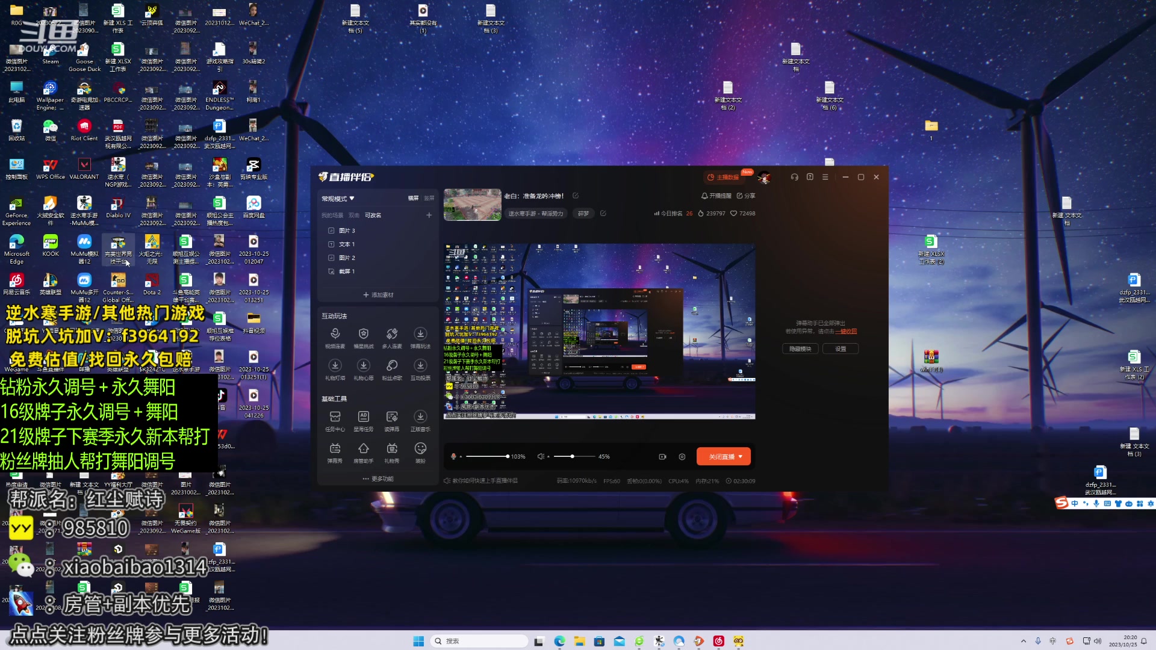Click the streamer avatar in title bar

[764, 177]
